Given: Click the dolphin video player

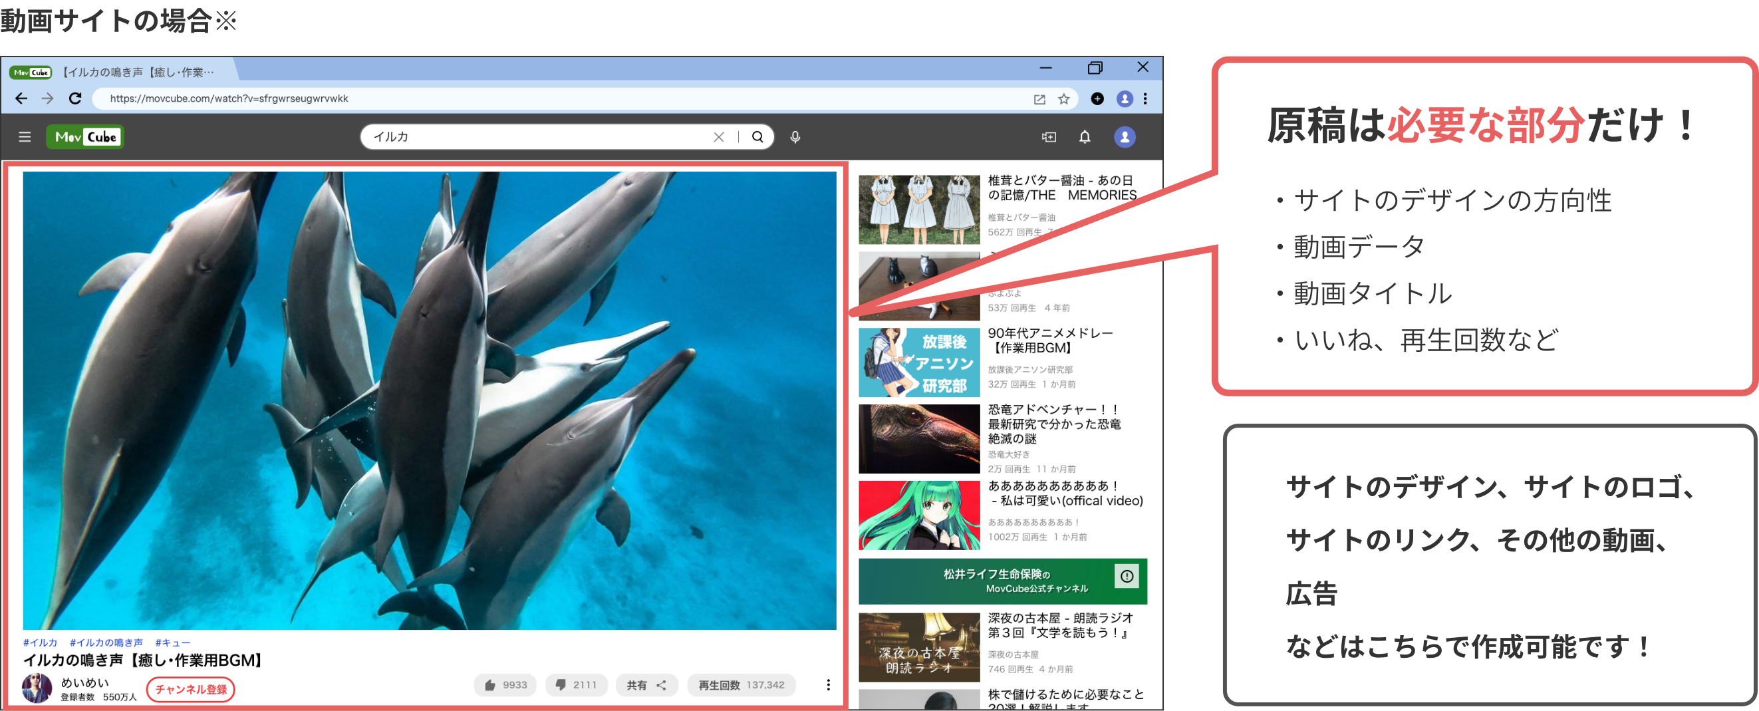Looking at the screenshot, I should 430,400.
